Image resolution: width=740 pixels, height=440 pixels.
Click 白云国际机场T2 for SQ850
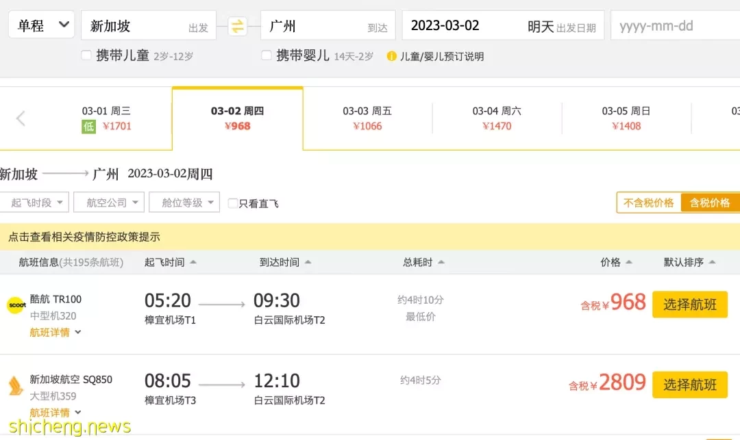289,400
